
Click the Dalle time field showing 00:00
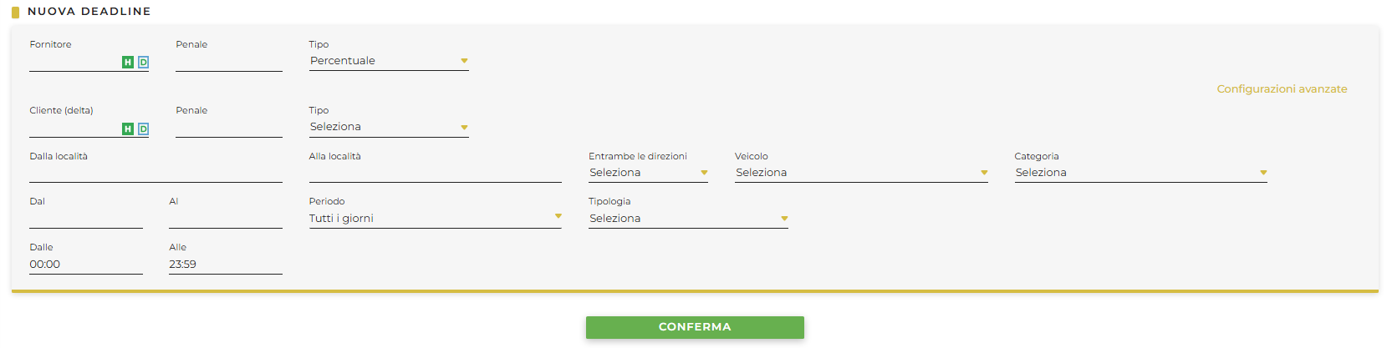[x=85, y=265]
